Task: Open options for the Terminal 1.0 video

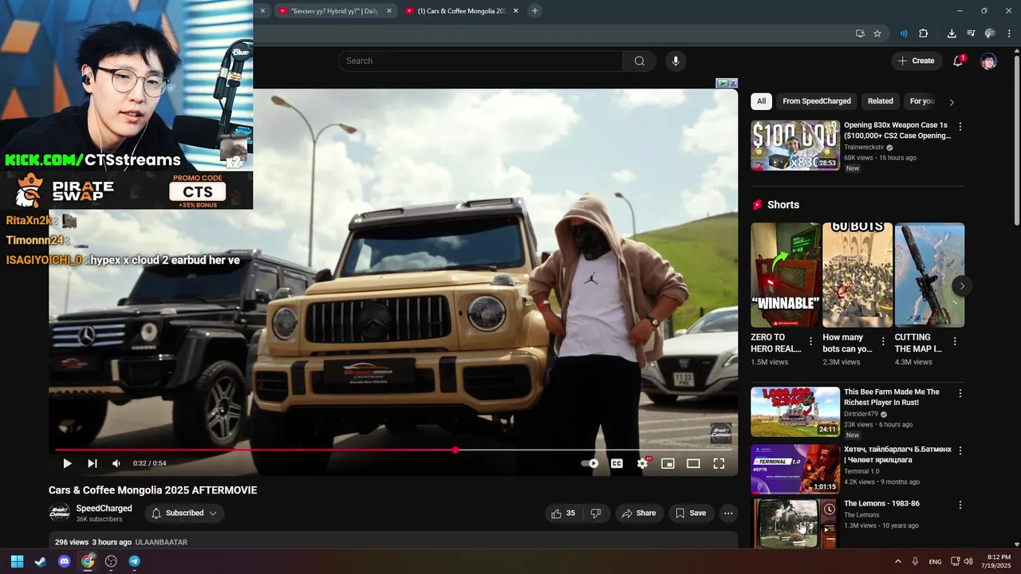Action: coord(960,451)
